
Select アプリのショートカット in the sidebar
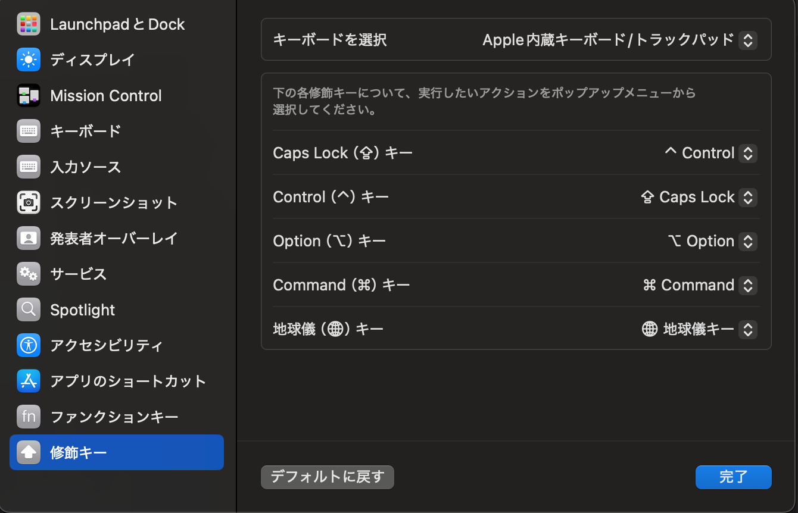[28, 381]
